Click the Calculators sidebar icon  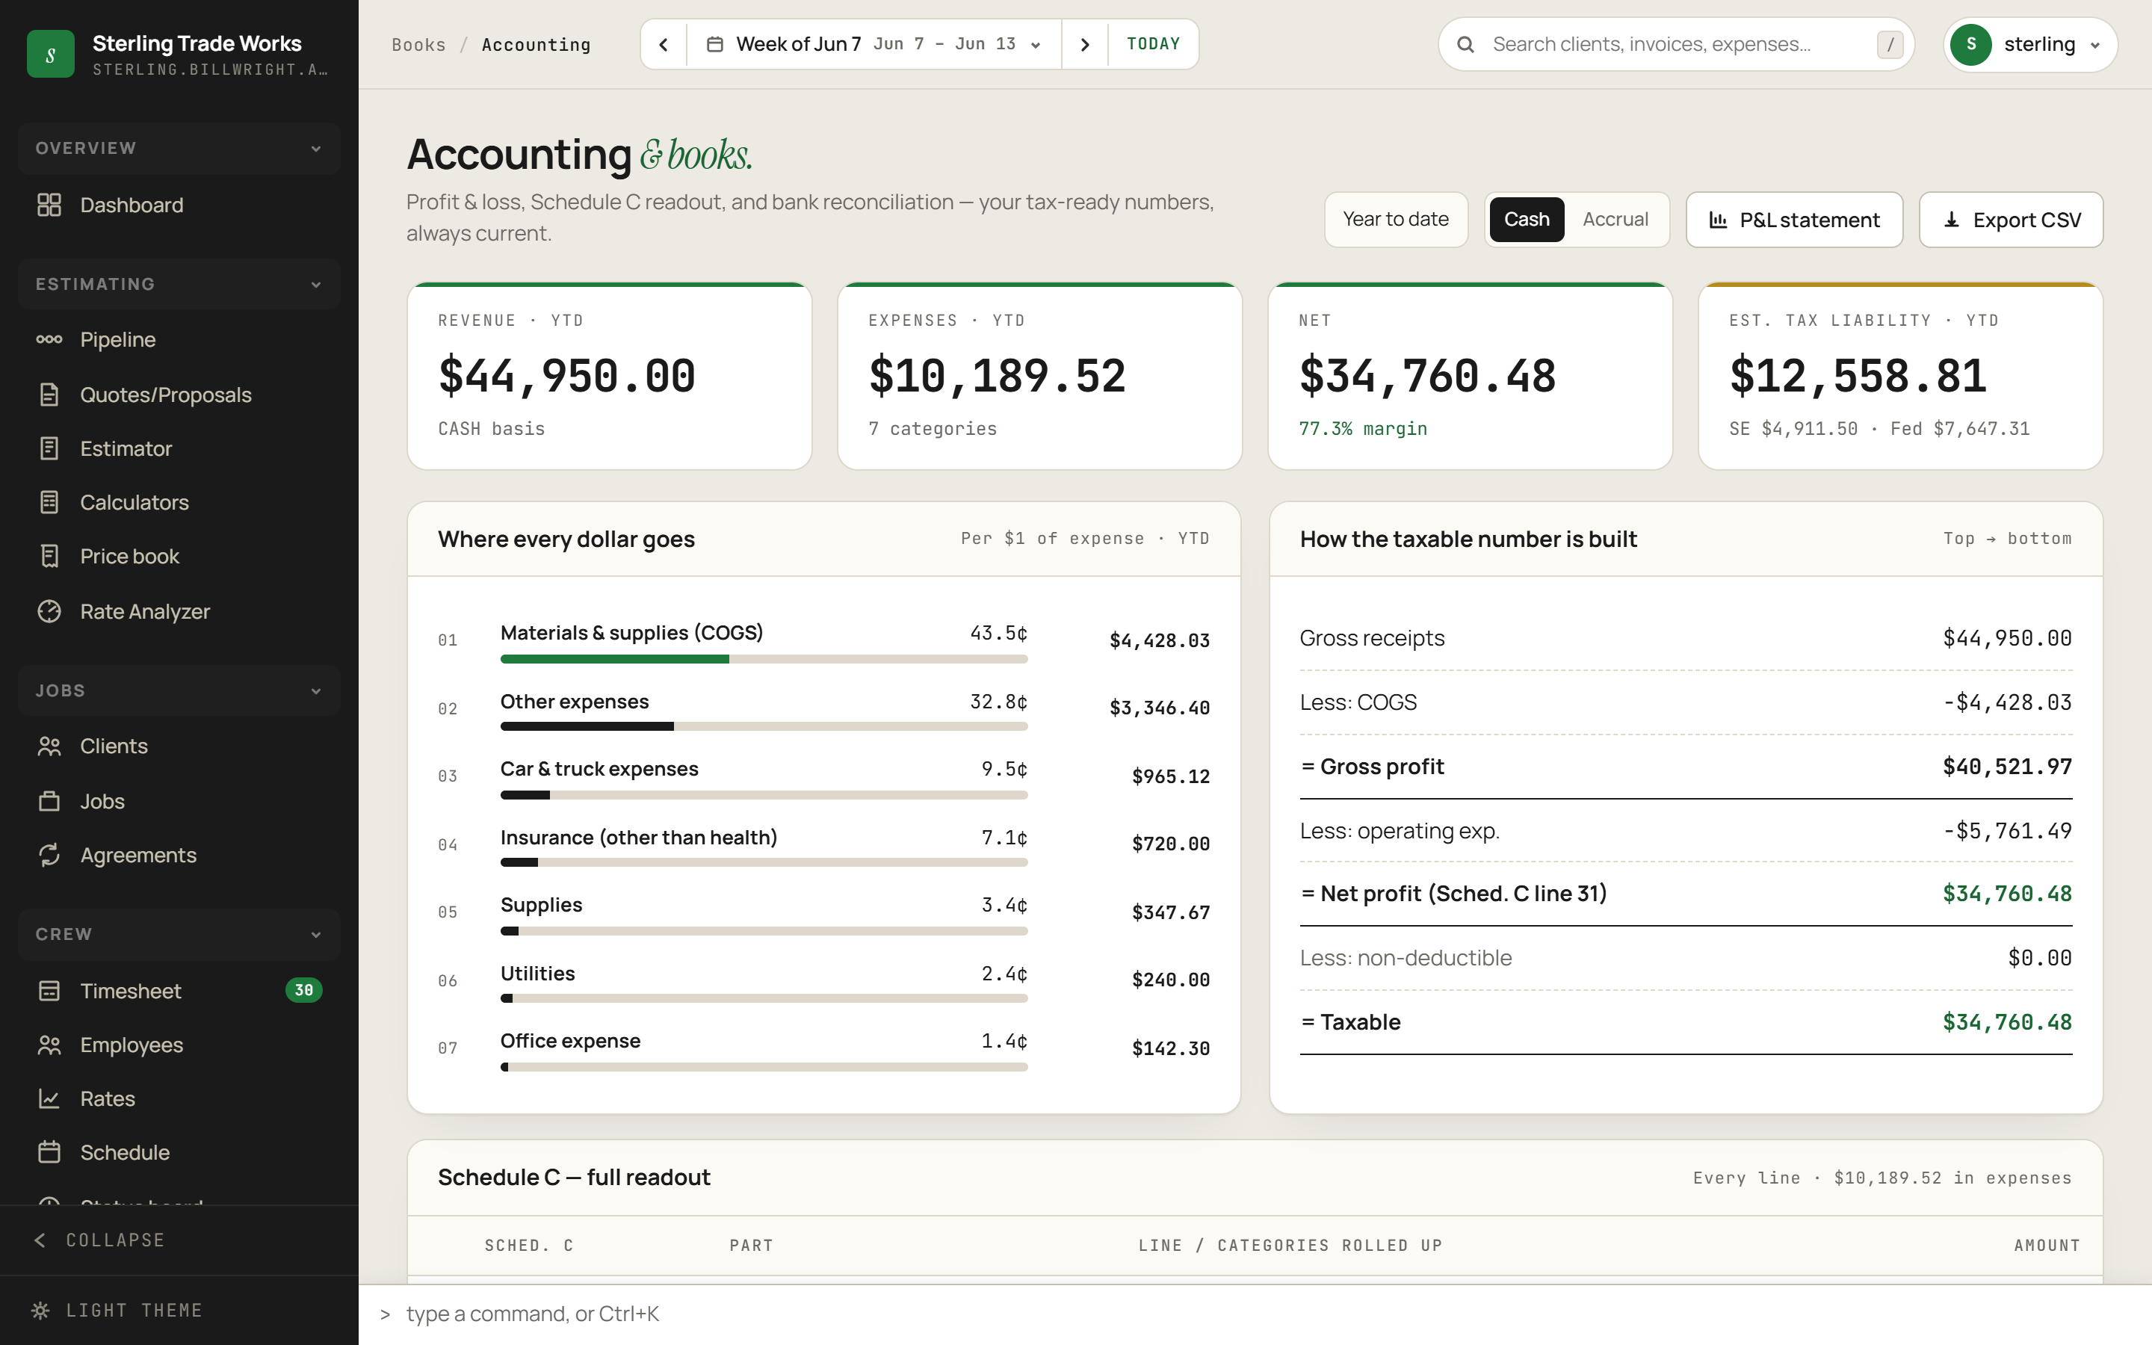49,501
